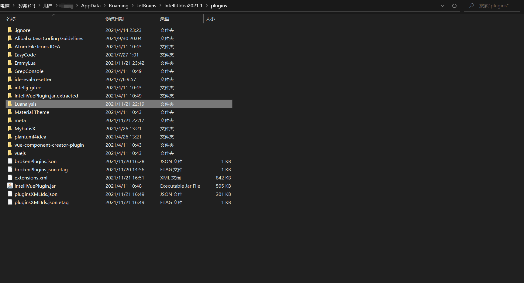This screenshot has width=524, height=283.
Task: Go to the plugins breadcrumb entry
Action: pos(219,5)
